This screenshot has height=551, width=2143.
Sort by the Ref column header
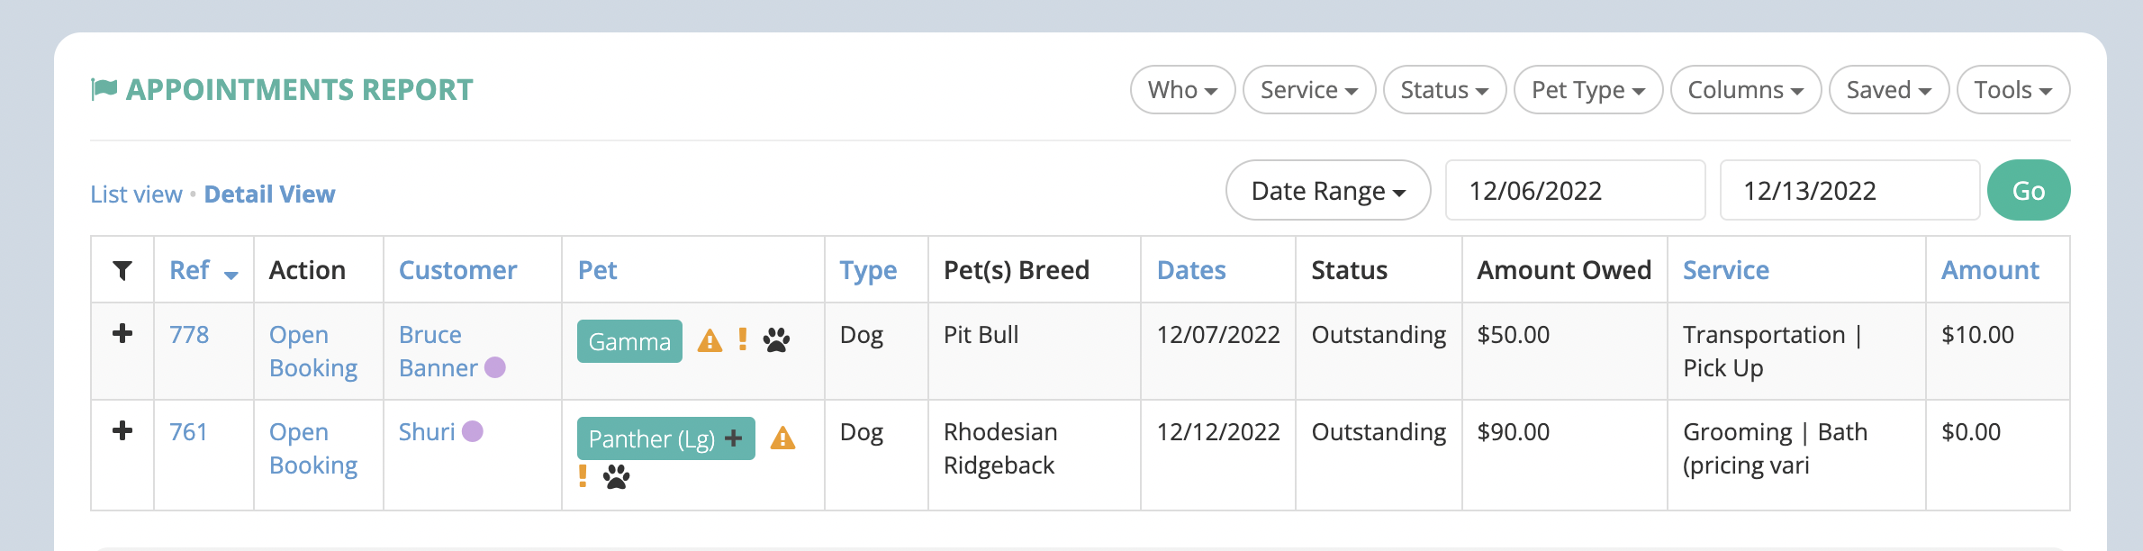(191, 270)
